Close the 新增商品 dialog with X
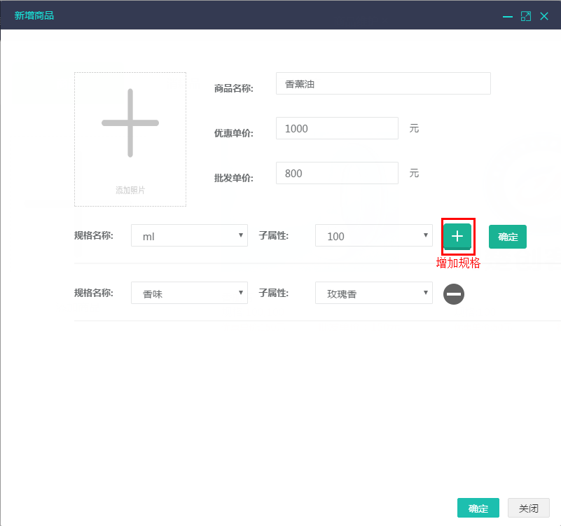561x526 pixels. pos(544,16)
